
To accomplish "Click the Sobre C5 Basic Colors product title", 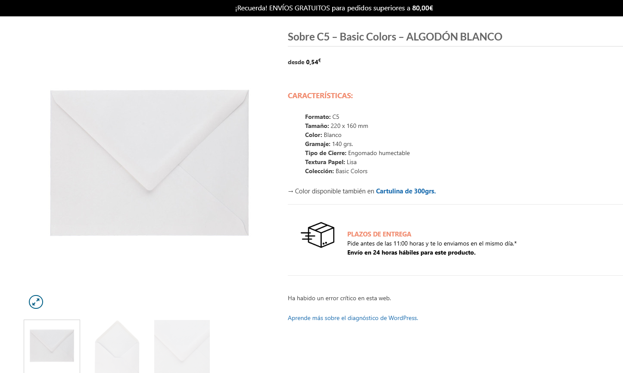I will [395, 37].
